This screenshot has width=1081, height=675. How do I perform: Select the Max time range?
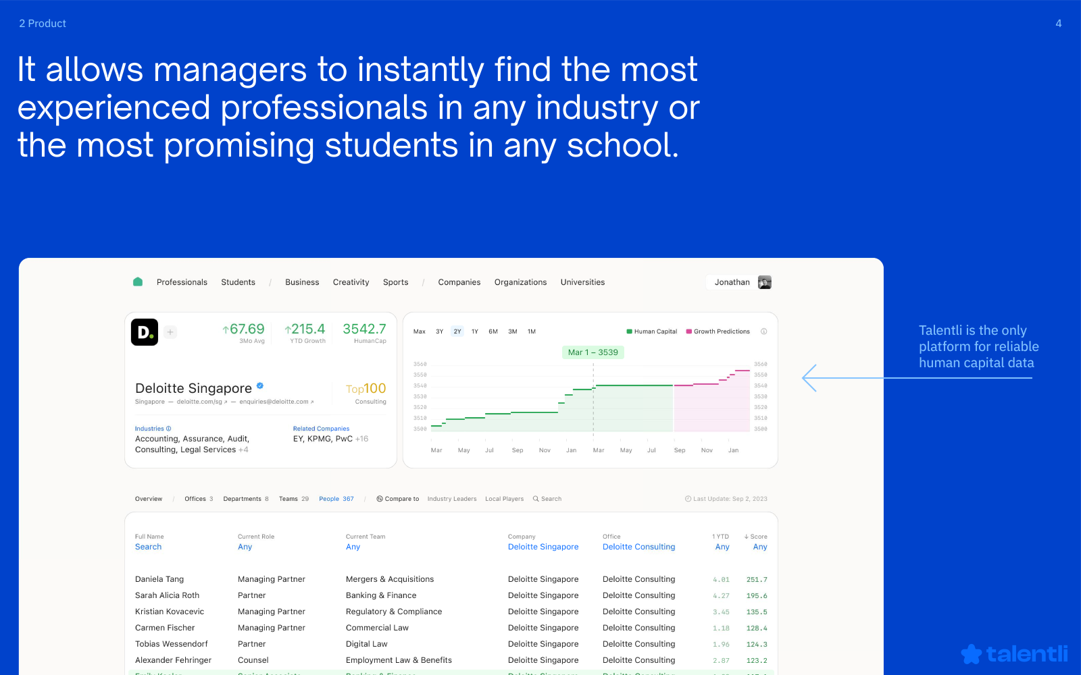click(x=420, y=331)
